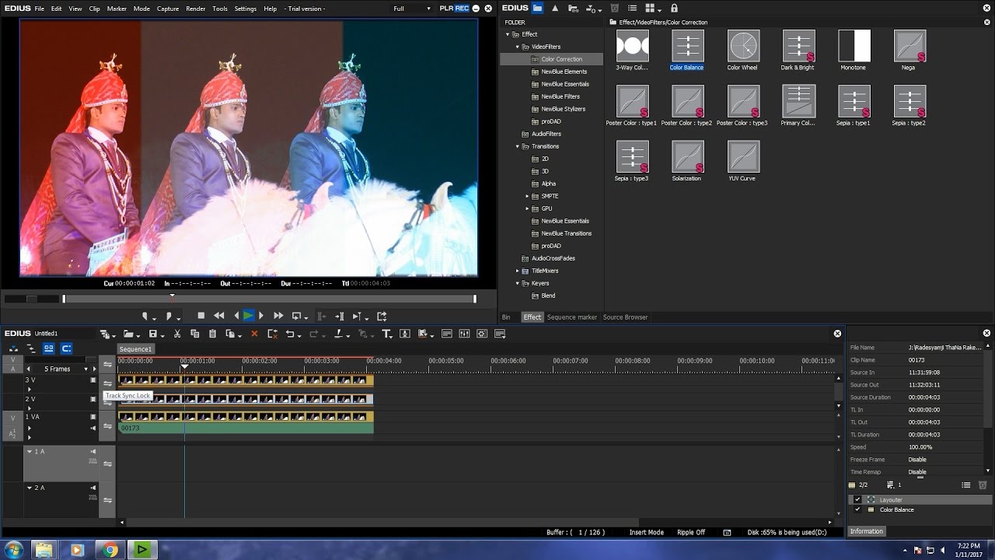Click the Ripple Delete icon

272,334
